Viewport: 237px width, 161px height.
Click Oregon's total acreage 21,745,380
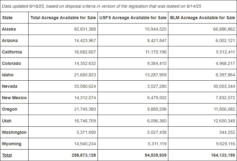coord(85,109)
